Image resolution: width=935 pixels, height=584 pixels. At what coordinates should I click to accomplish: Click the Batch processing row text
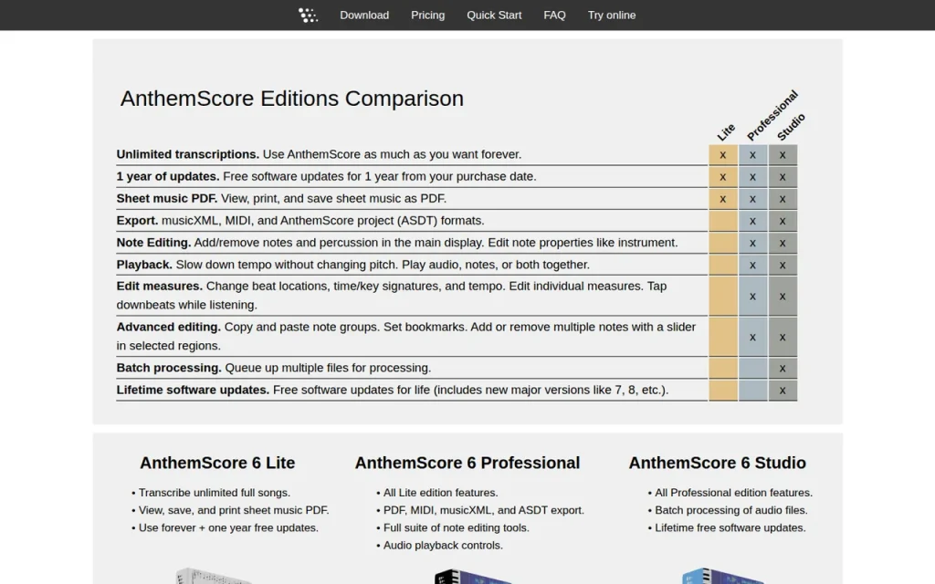pos(274,368)
